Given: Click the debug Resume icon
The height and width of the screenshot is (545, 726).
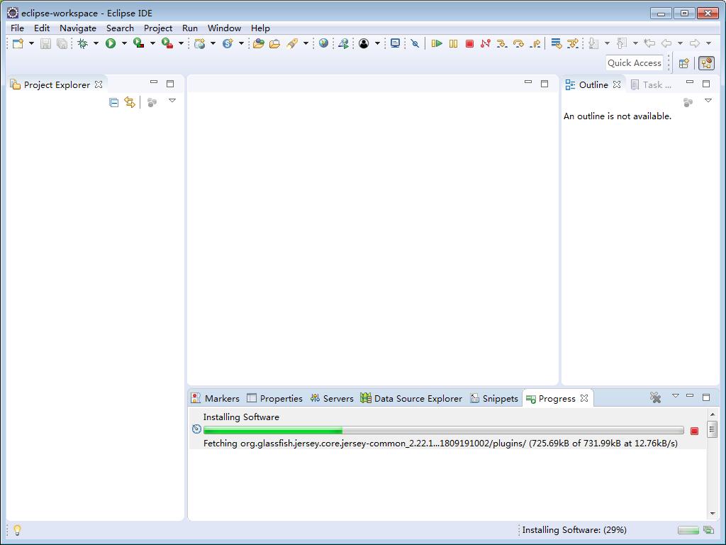Looking at the screenshot, I should tap(437, 43).
